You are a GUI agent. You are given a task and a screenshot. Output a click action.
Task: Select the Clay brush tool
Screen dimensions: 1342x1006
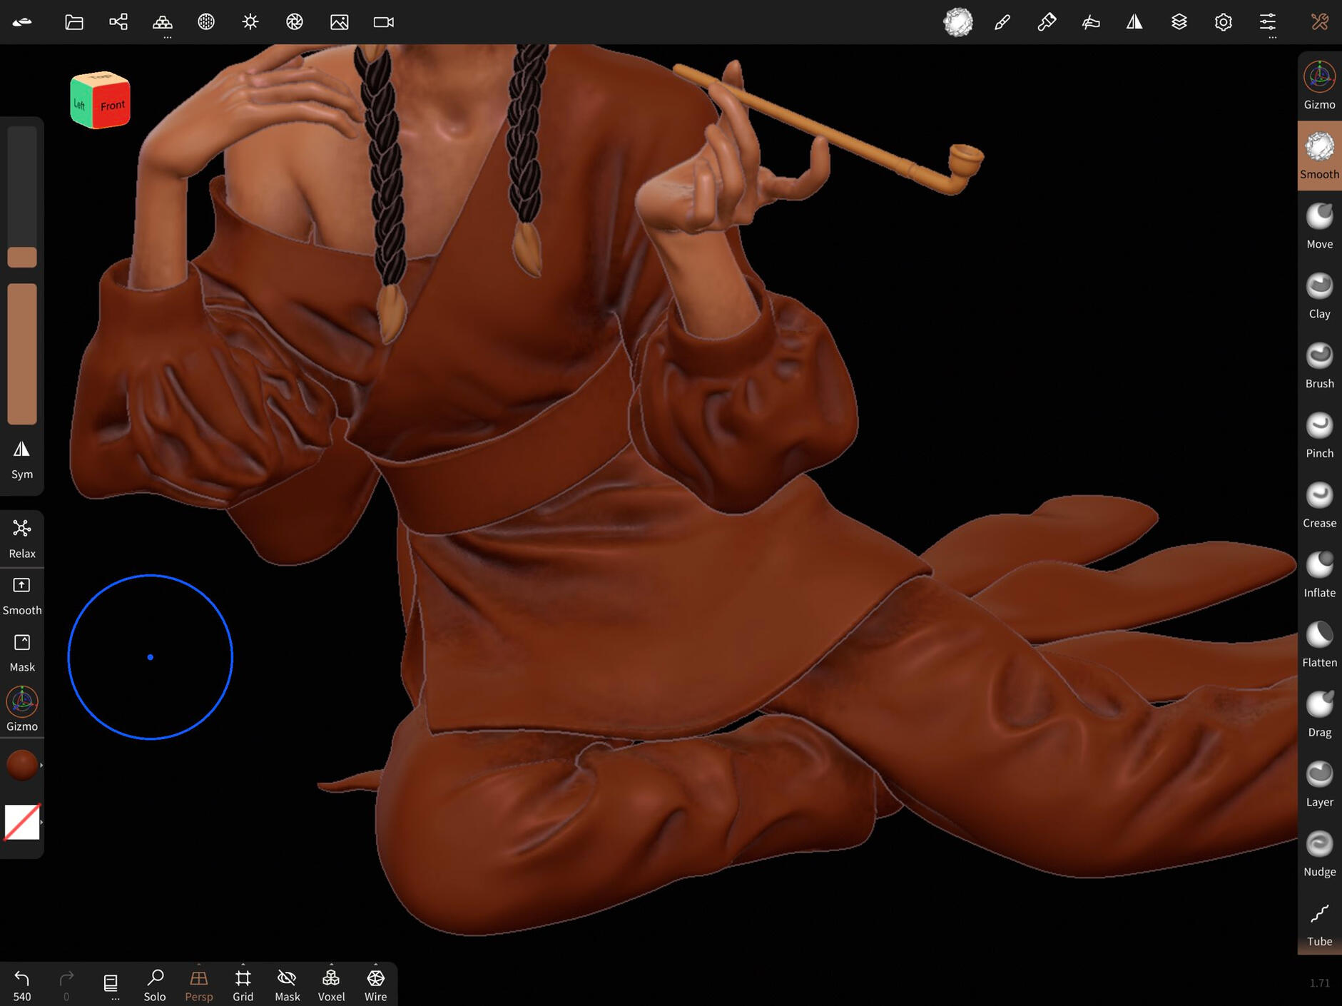click(1318, 295)
